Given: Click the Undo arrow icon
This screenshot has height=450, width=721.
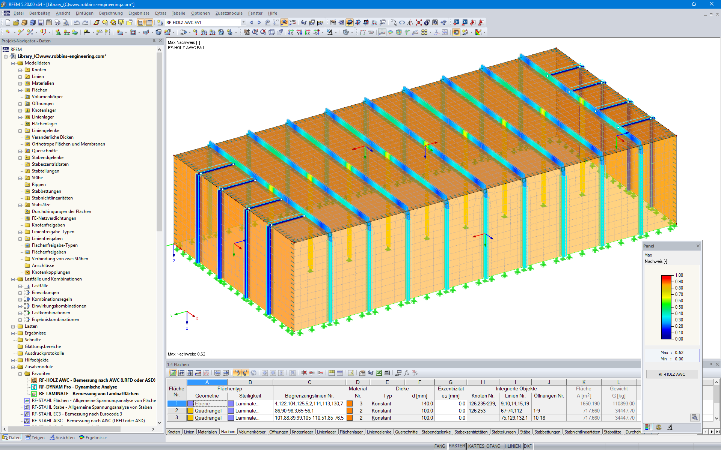Looking at the screenshot, I should [77, 22].
